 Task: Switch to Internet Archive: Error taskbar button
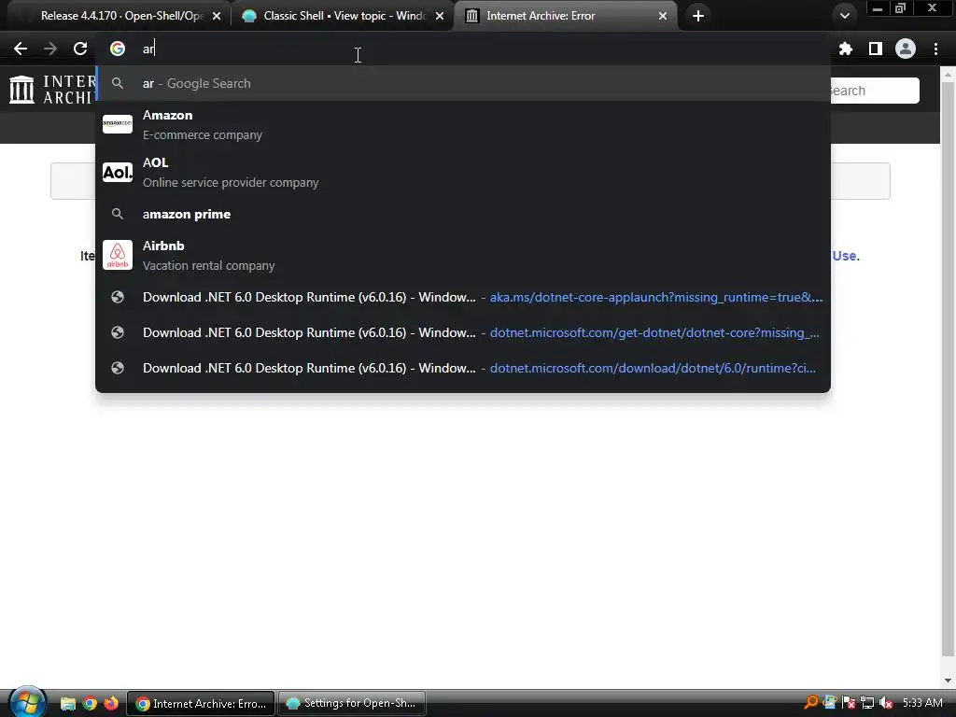click(x=202, y=704)
